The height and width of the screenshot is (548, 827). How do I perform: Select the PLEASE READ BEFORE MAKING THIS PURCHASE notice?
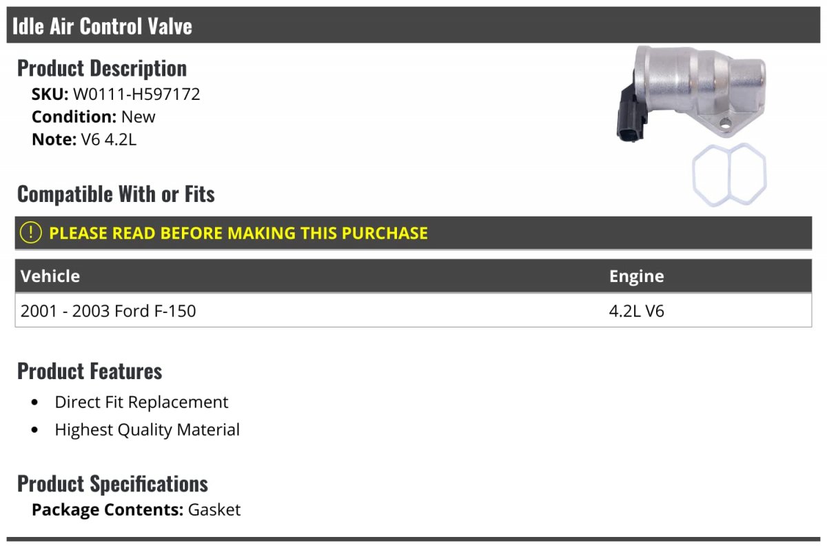click(x=238, y=233)
